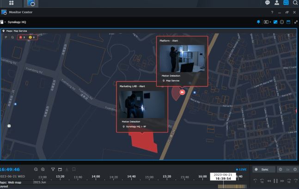Click the blue marker on left road
This screenshot has height=189, width=299.
[x=15, y=104]
